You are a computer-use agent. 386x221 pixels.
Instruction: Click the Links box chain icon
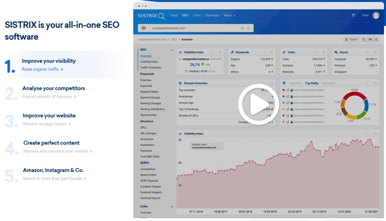coord(284,52)
